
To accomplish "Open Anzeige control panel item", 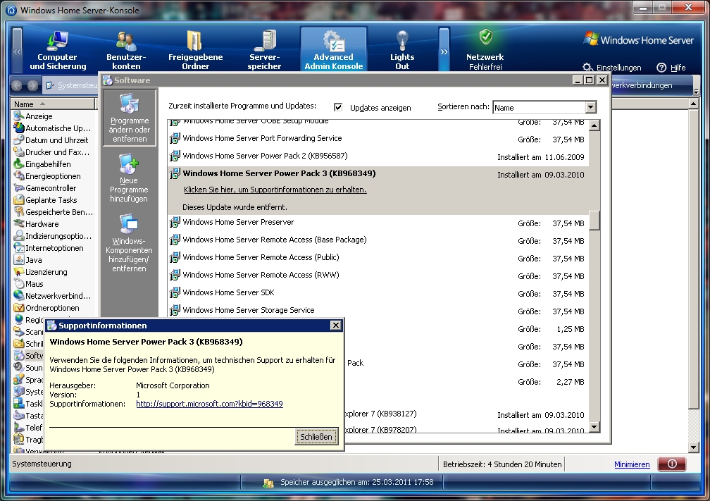I will coord(33,116).
